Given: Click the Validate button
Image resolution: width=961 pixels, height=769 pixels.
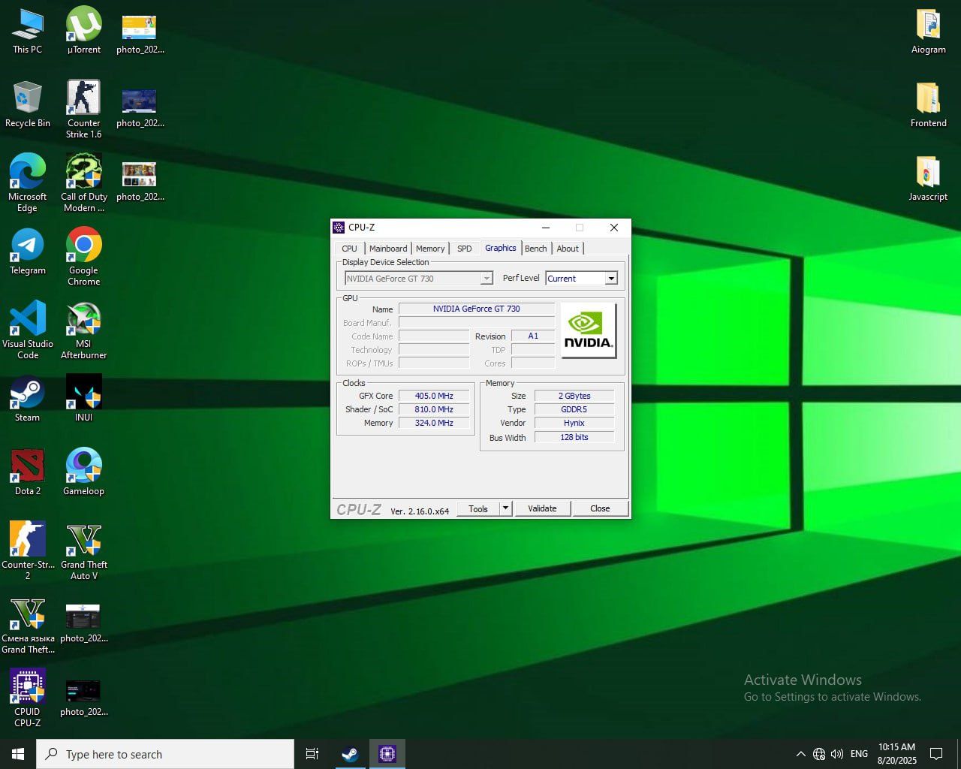Looking at the screenshot, I should [542, 508].
